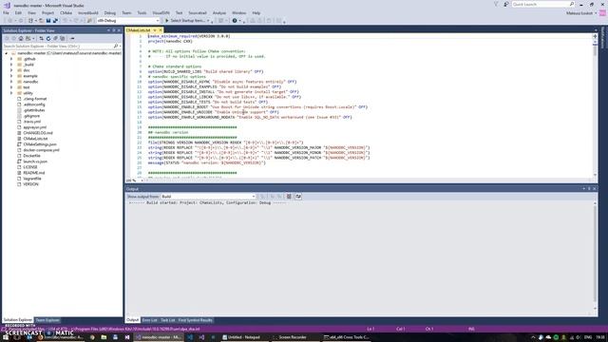608x342 pixels.
Task: Select CMakeLists.txt in Solution Explorer
Action: coord(35,139)
